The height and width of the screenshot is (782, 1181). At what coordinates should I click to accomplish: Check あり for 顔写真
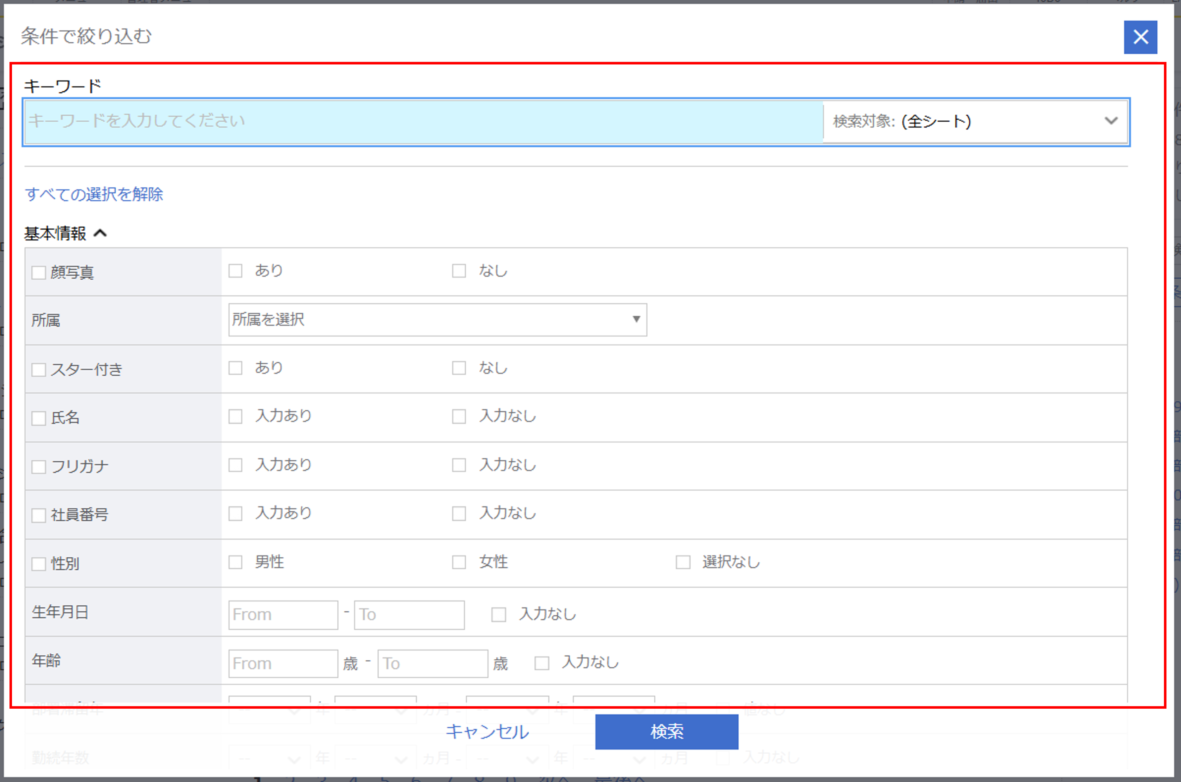(235, 271)
